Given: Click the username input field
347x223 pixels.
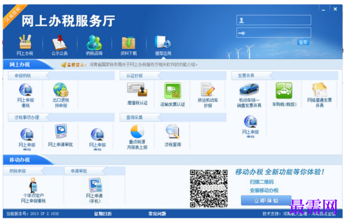Looking at the screenshot, I should coord(274,20).
